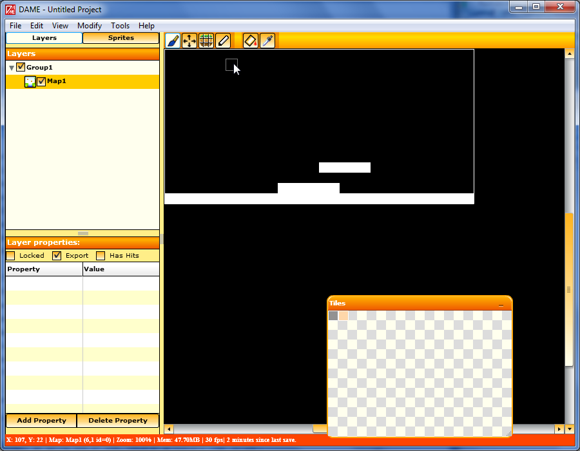The height and width of the screenshot is (451, 580).
Task: Click the DAME application logo icon
Action: pyautogui.click(x=10, y=9)
